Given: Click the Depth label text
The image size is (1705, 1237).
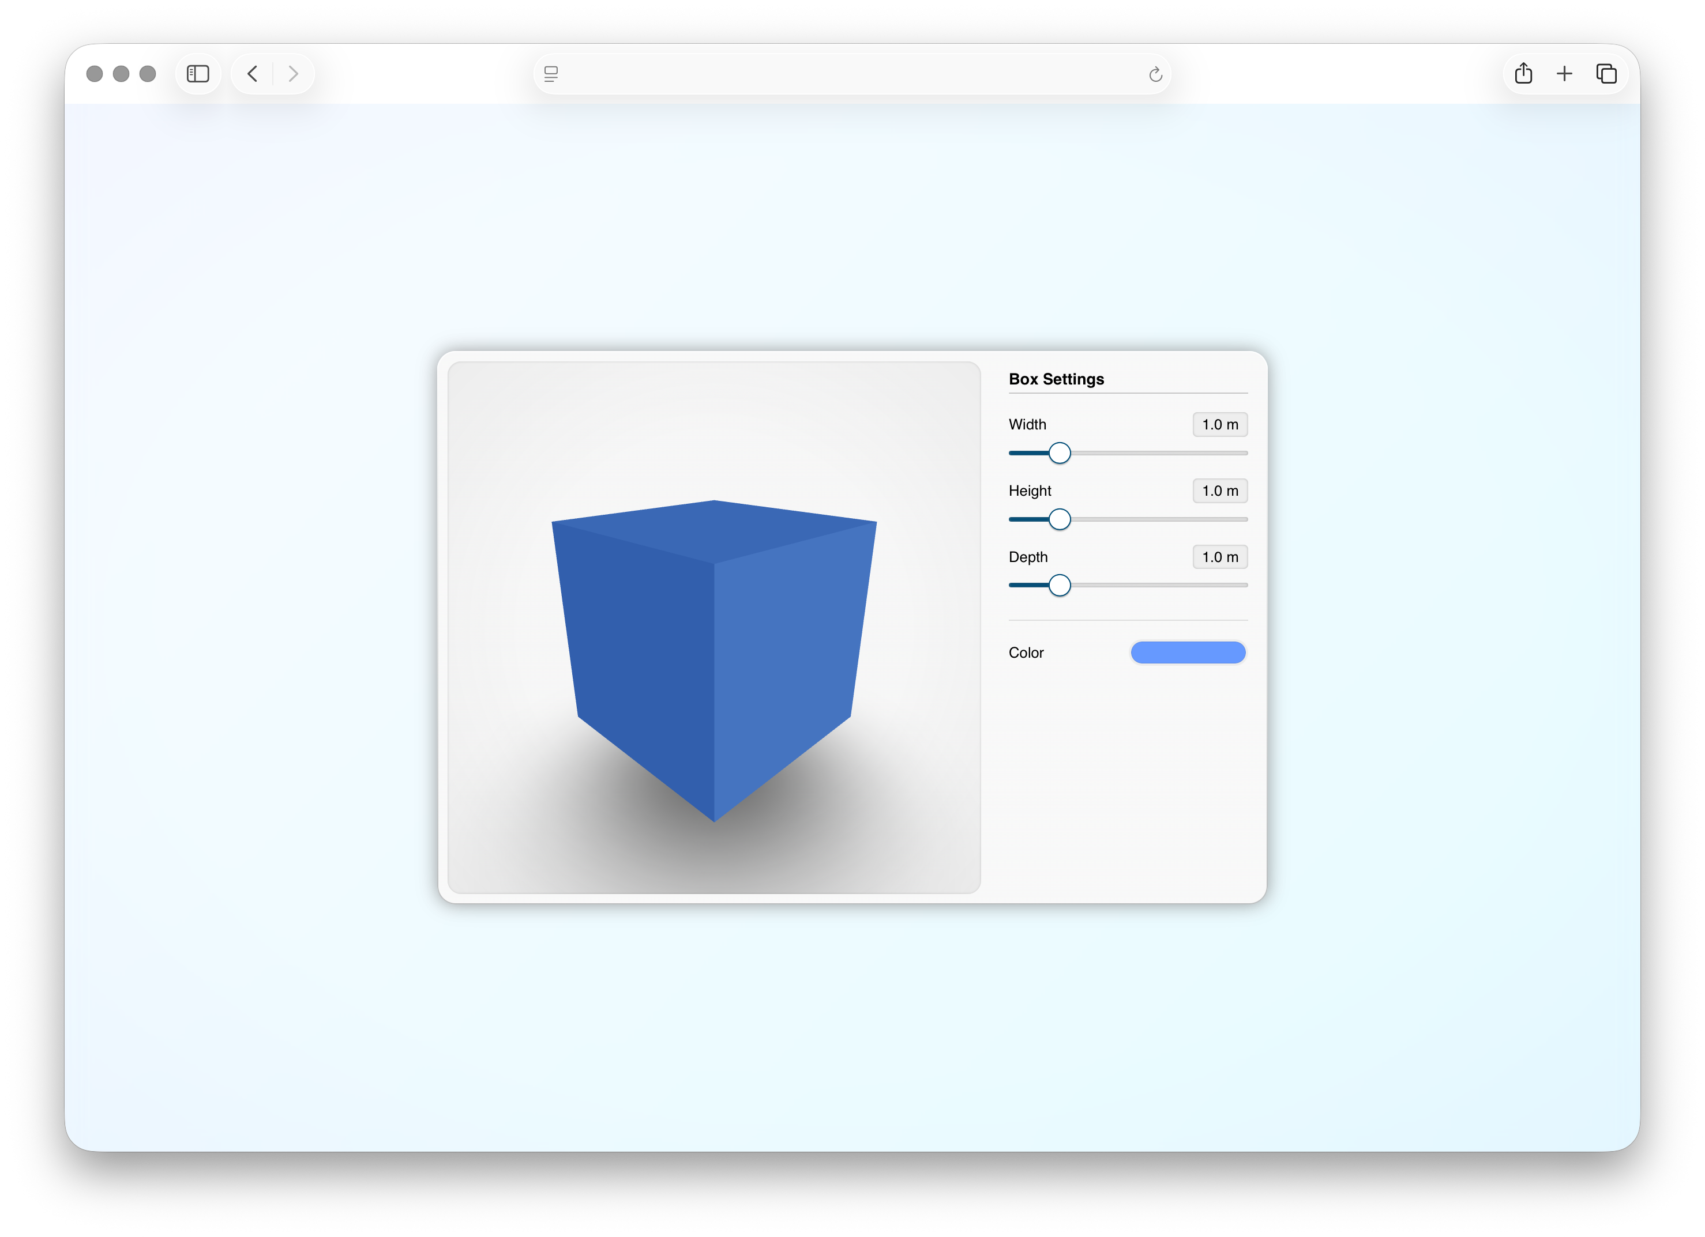Looking at the screenshot, I should (1028, 557).
